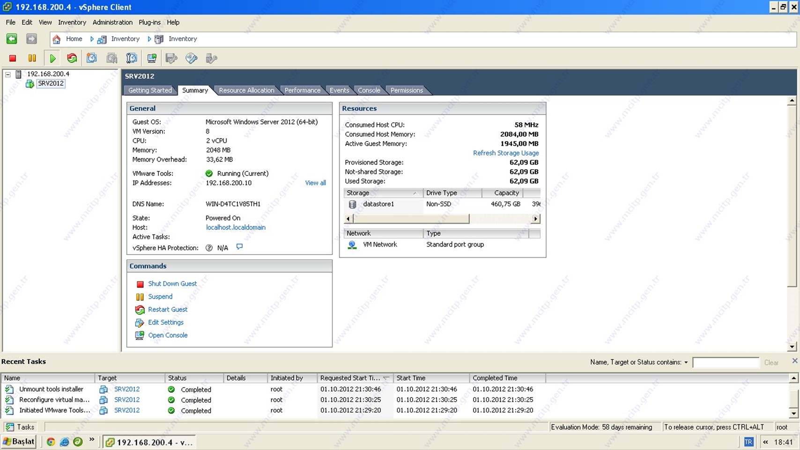Click the Suspend command link

[x=160, y=297]
